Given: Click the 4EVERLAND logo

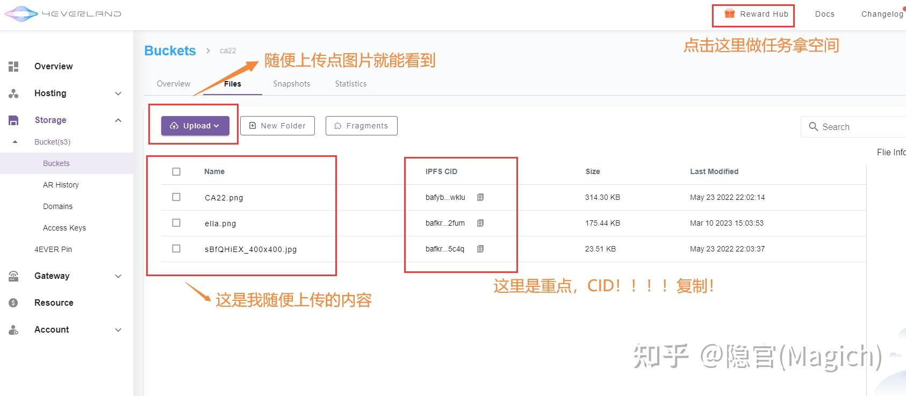Looking at the screenshot, I should (x=63, y=13).
